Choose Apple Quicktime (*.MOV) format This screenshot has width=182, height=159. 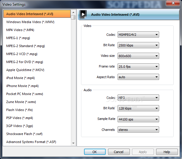37,70
